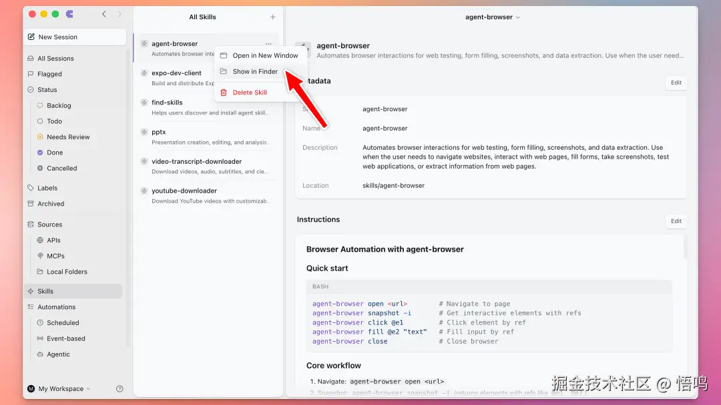
Task: Click the Quick start heading
Action: pyautogui.click(x=327, y=268)
